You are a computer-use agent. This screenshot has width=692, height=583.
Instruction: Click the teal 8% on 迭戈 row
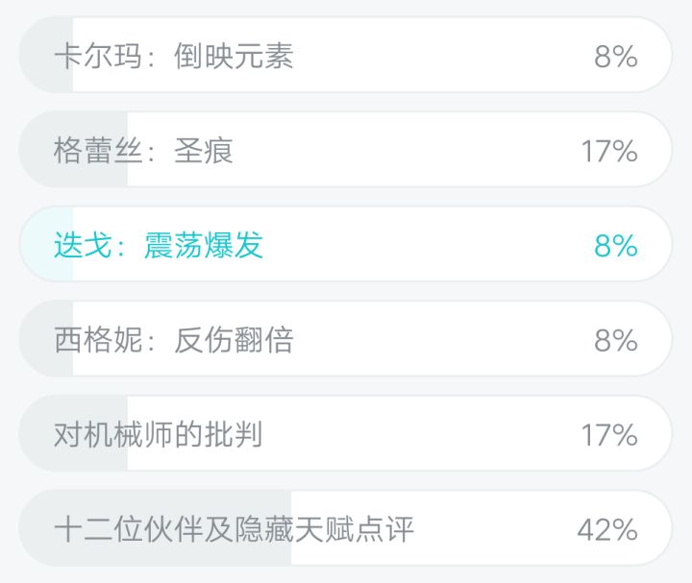click(616, 246)
